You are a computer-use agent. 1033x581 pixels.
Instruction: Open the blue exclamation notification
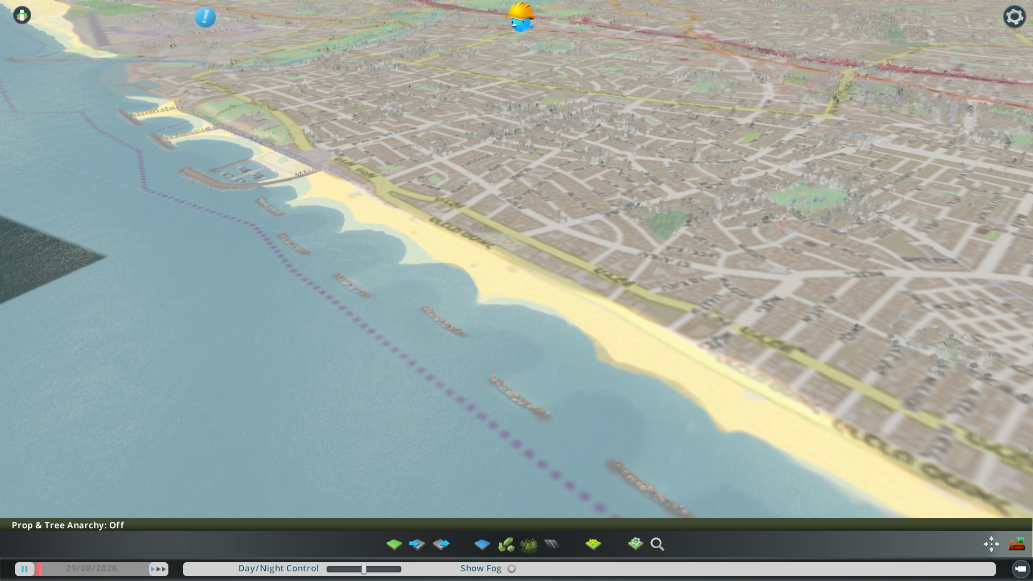click(x=205, y=17)
